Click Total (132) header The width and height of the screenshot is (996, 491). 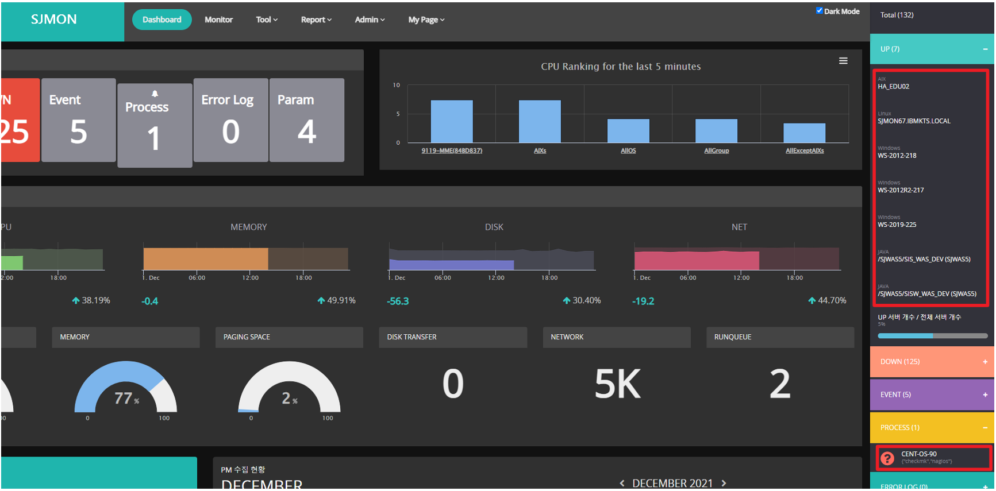pos(897,15)
